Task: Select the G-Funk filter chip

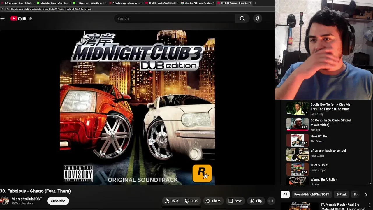Action: pyautogui.click(x=342, y=195)
